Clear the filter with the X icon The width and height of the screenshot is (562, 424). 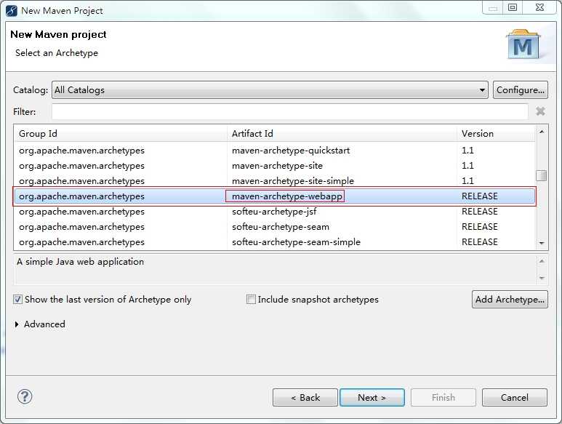[540, 111]
